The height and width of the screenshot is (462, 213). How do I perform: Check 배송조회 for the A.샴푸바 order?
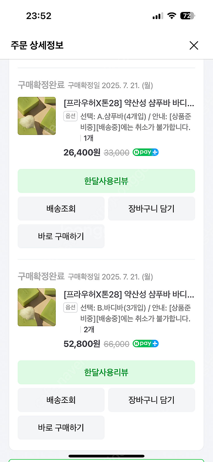coord(61,209)
